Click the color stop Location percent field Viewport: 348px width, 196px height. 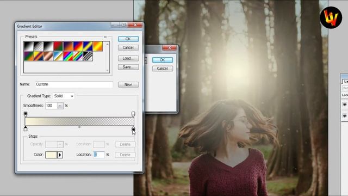(99, 155)
